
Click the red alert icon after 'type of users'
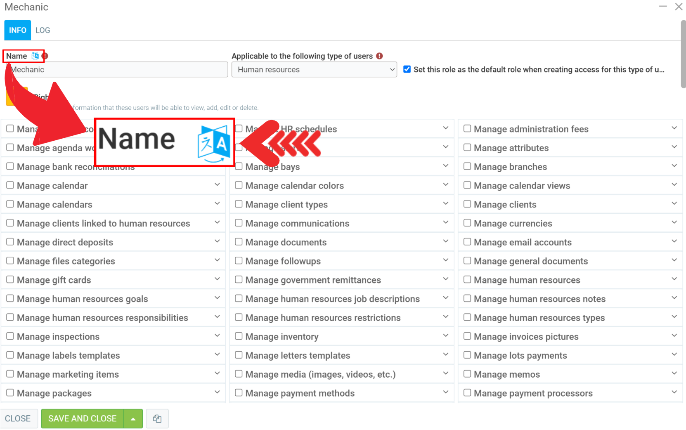tap(379, 56)
